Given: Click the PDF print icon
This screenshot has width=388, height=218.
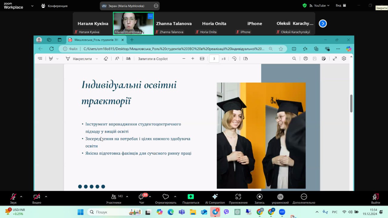Looking at the screenshot, I should coord(306,59).
